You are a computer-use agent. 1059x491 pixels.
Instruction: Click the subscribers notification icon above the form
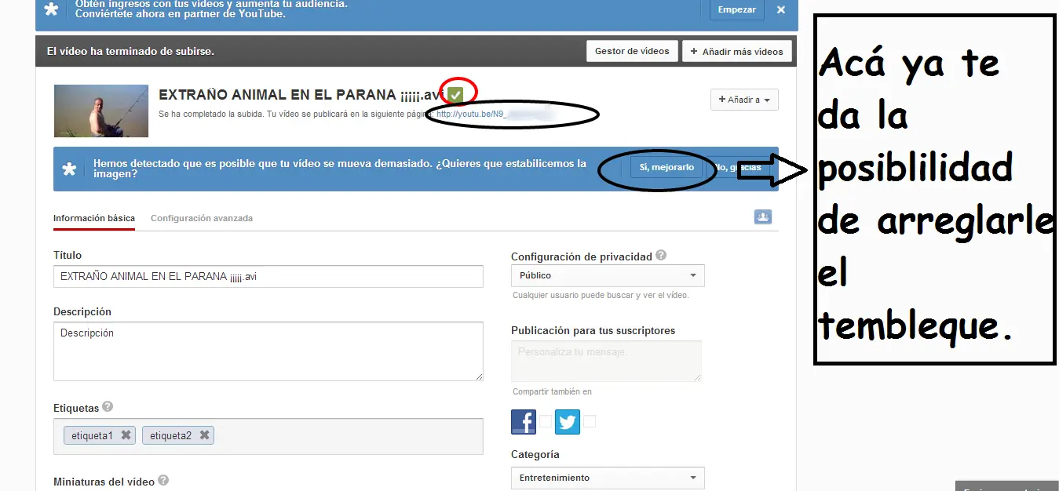click(x=762, y=216)
